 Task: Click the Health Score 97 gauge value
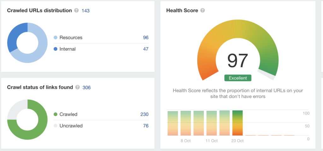[238, 61]
